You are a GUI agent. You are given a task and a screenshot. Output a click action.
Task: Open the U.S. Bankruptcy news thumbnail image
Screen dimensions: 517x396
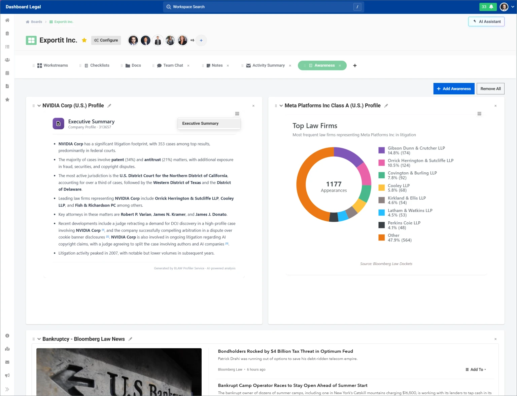tap(119, 372)
